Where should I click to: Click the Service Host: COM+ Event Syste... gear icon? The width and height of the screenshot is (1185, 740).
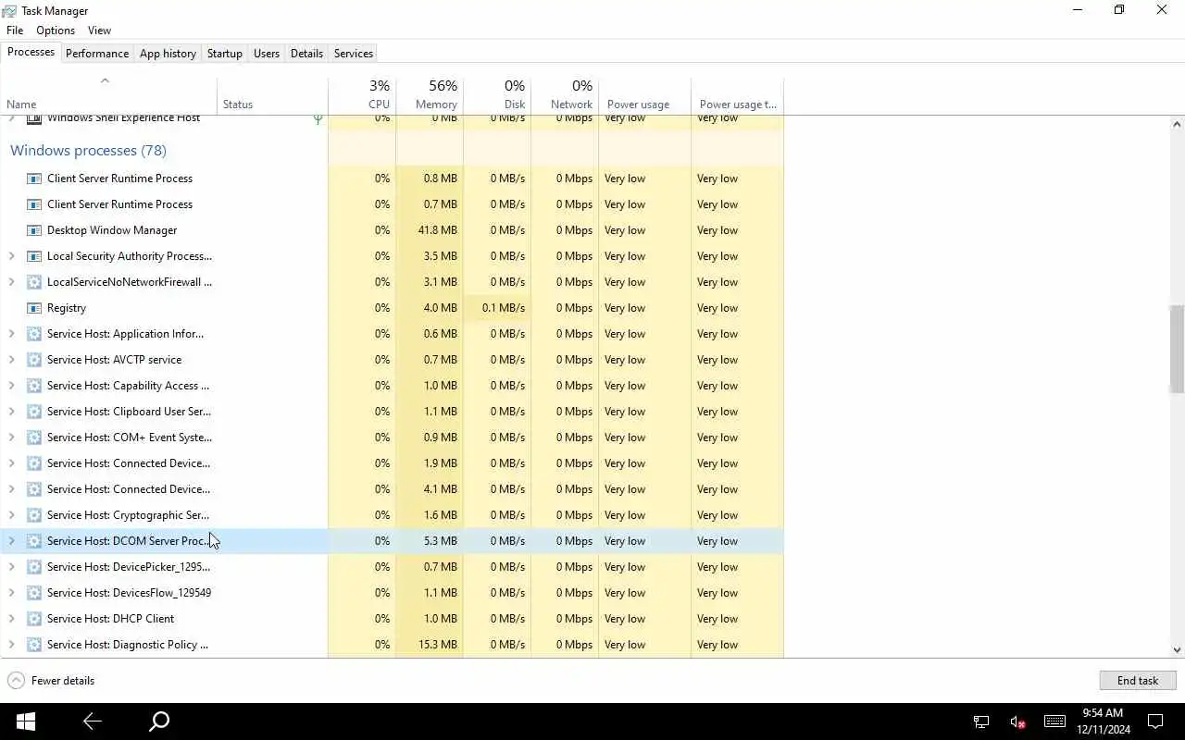coord(34,438)
